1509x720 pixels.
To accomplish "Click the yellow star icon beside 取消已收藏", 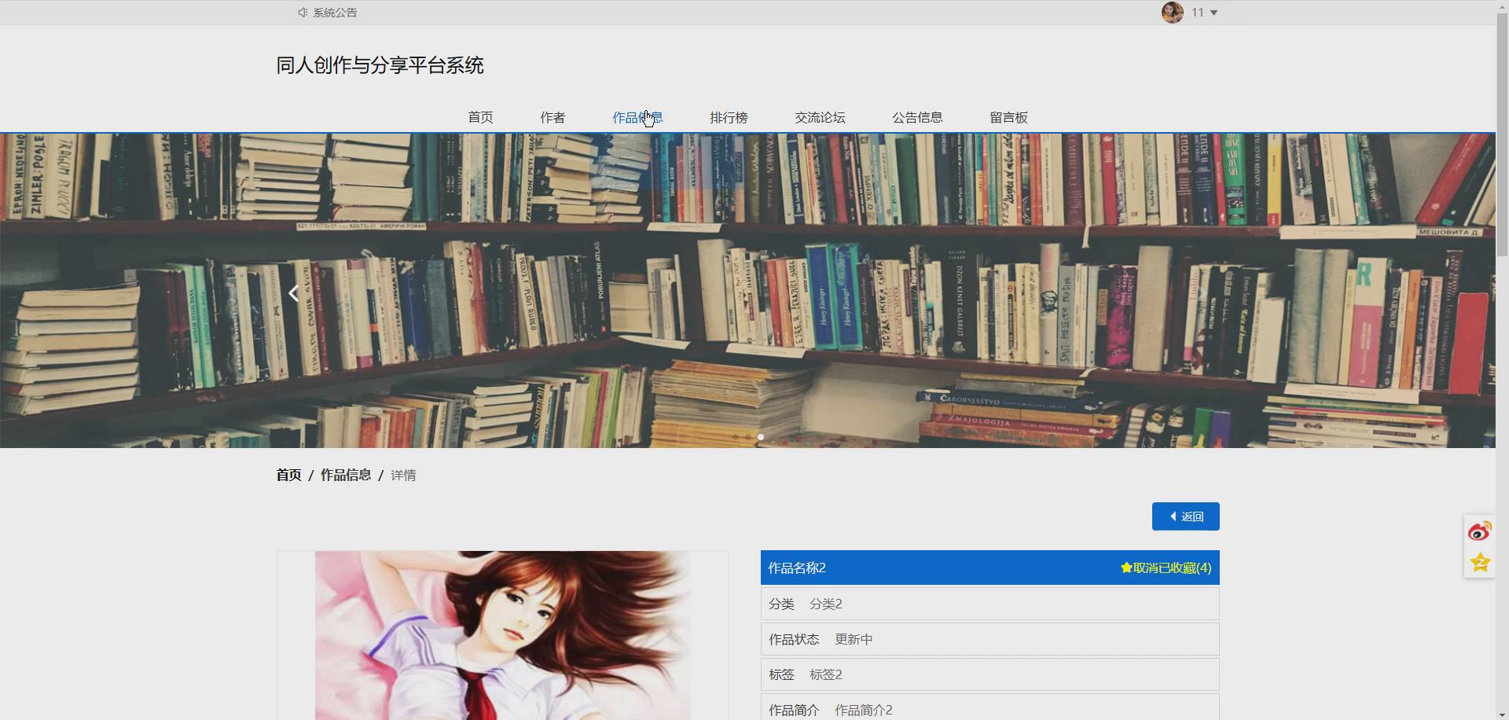I will (1127, 567).
